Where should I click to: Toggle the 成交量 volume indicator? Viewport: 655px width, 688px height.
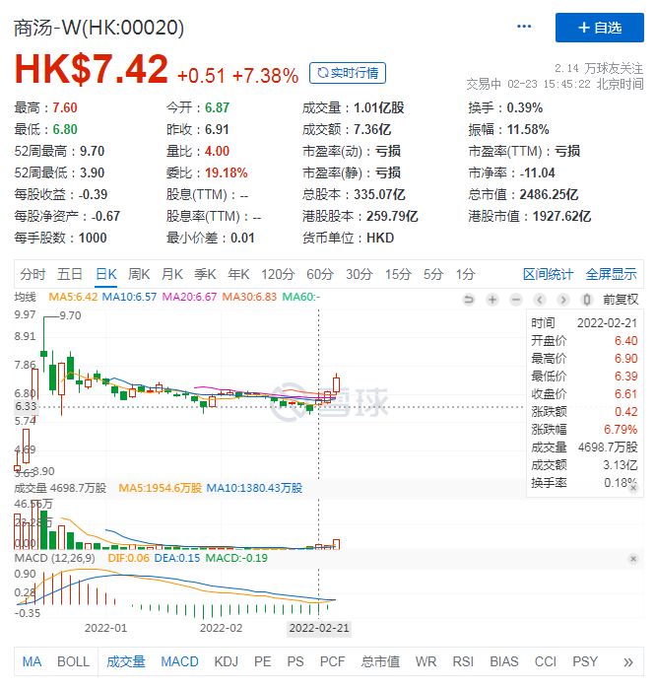(x=126, y=661)
